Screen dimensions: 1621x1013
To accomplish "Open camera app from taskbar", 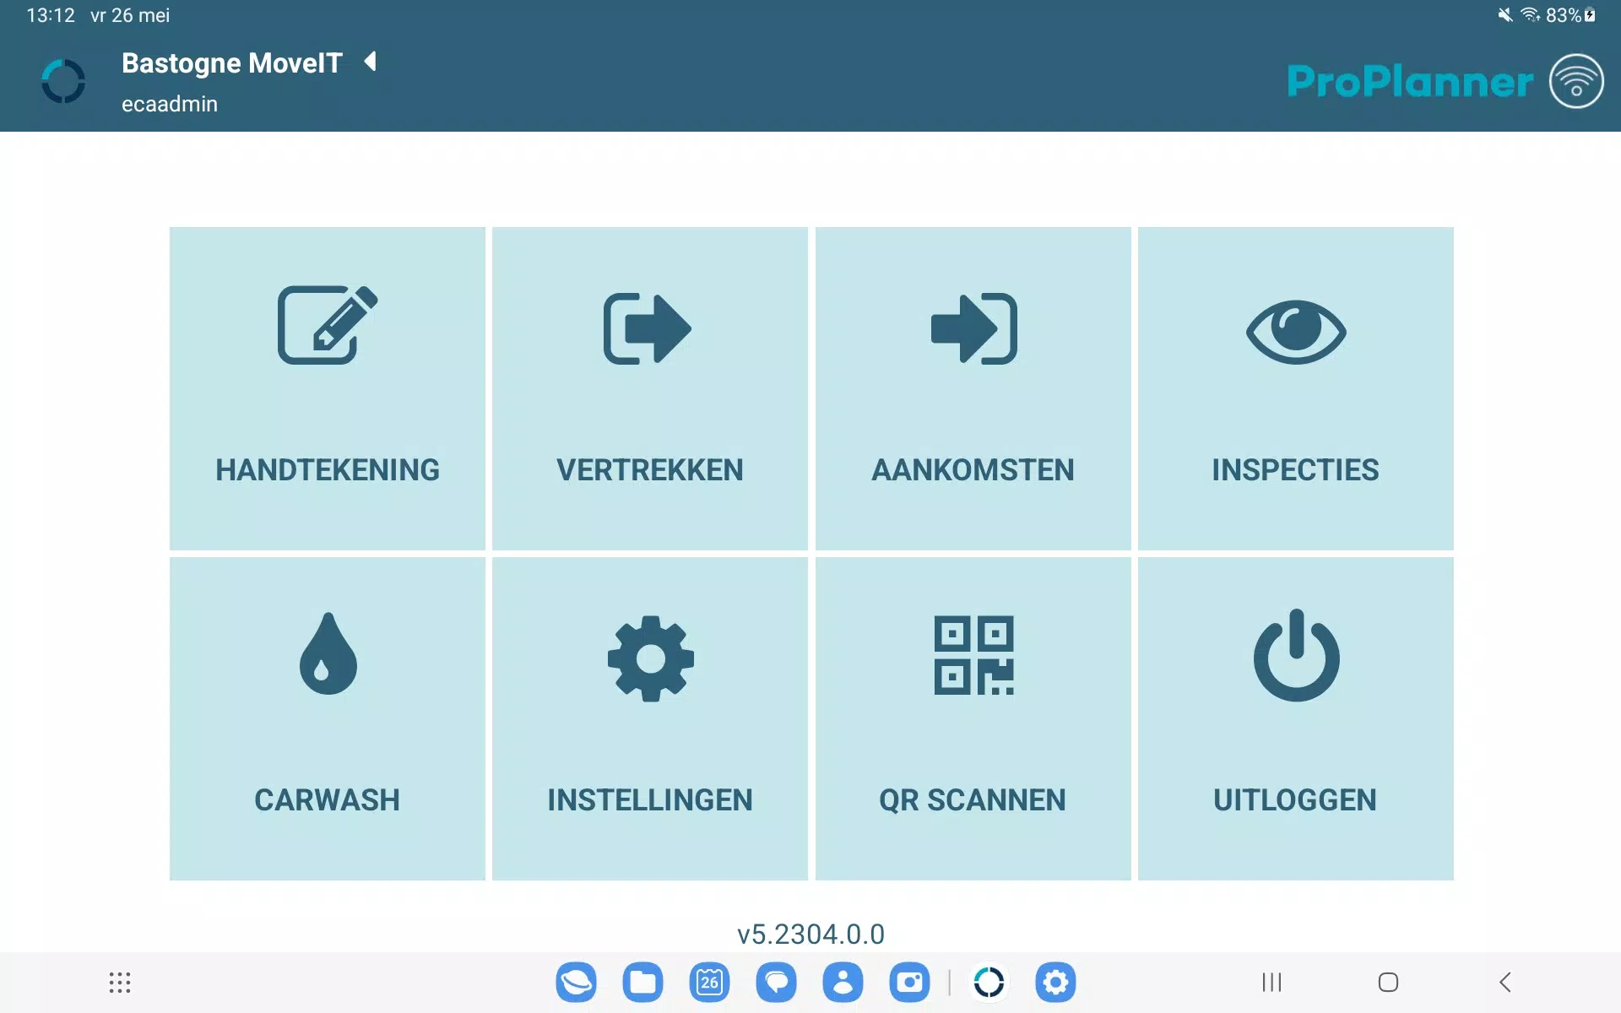I will point(909,983).
